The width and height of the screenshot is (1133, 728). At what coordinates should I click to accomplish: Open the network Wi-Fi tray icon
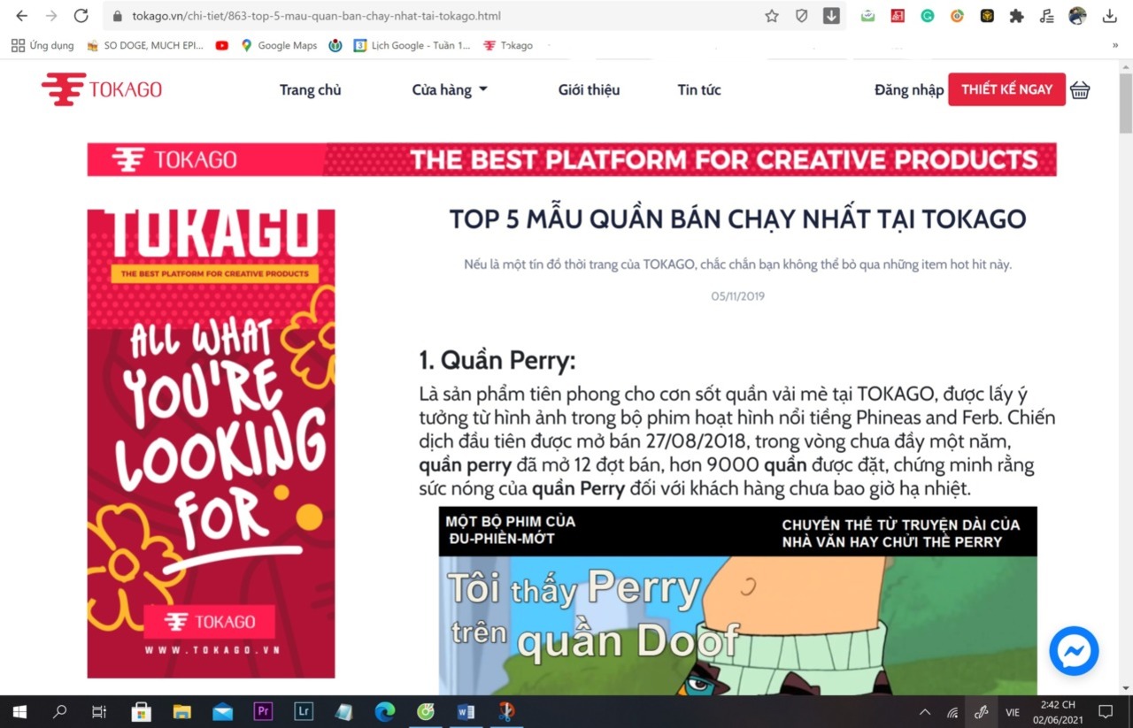tap(952, 711)
